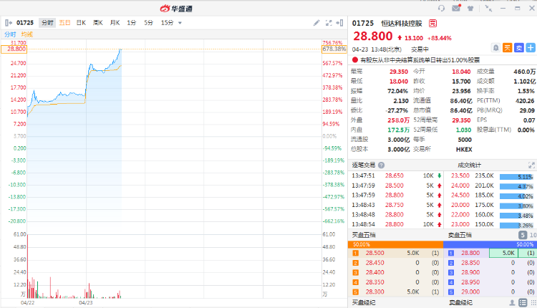Image resolution: width=537 pixels, height=308 pixels.
Task: Open more intervals dropdown after 15分
Action: (x=180, y=24)
